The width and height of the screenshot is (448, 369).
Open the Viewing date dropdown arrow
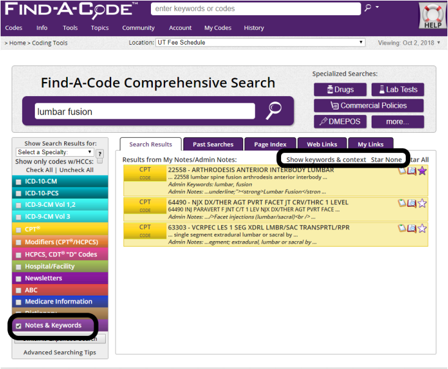[439, 43]
